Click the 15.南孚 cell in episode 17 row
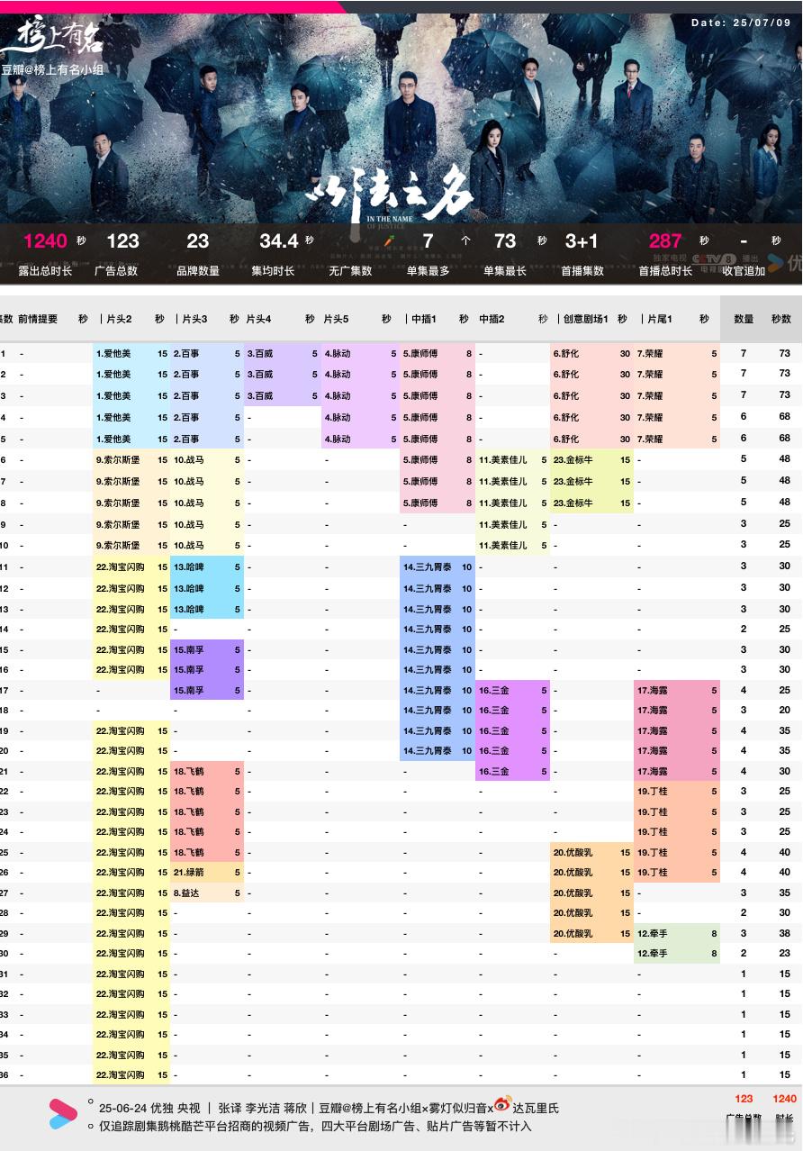 pyautogui.click(x=207, y=691)
